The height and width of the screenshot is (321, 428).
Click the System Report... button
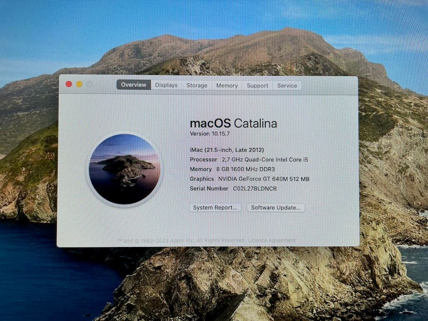[x=215, y=207]
